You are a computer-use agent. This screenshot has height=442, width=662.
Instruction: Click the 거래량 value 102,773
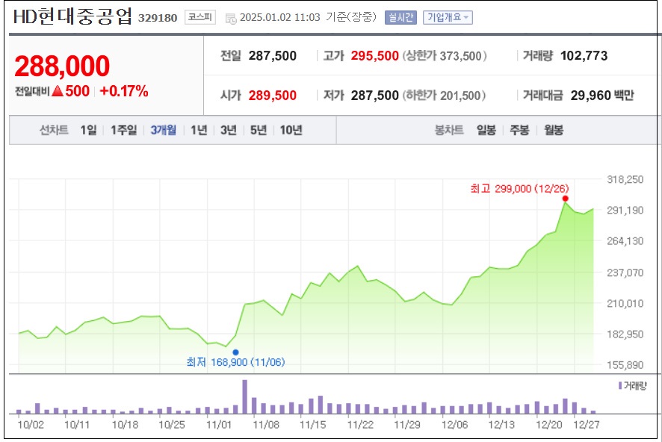(584, 56)
